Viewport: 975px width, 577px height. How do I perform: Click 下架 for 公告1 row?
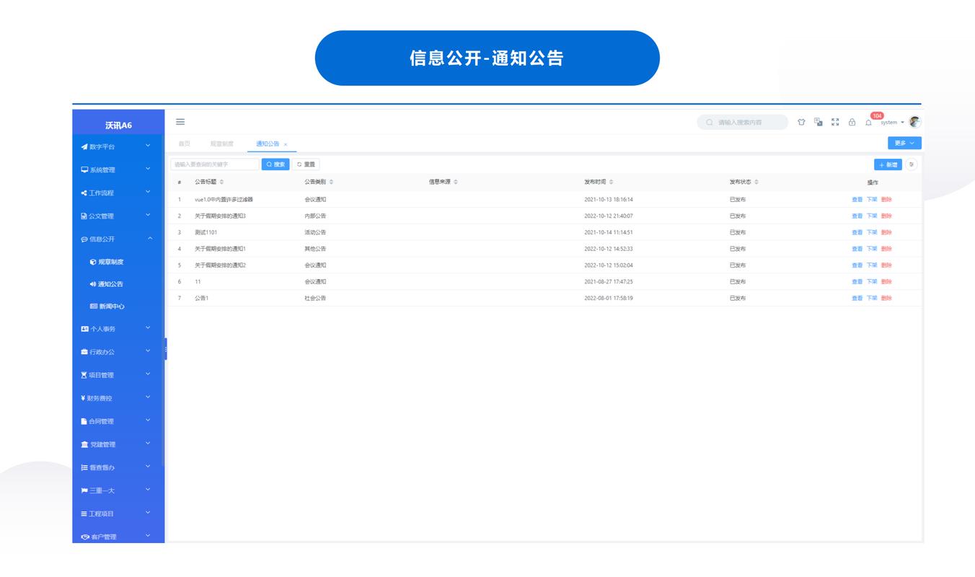click(x=872, y=298)
